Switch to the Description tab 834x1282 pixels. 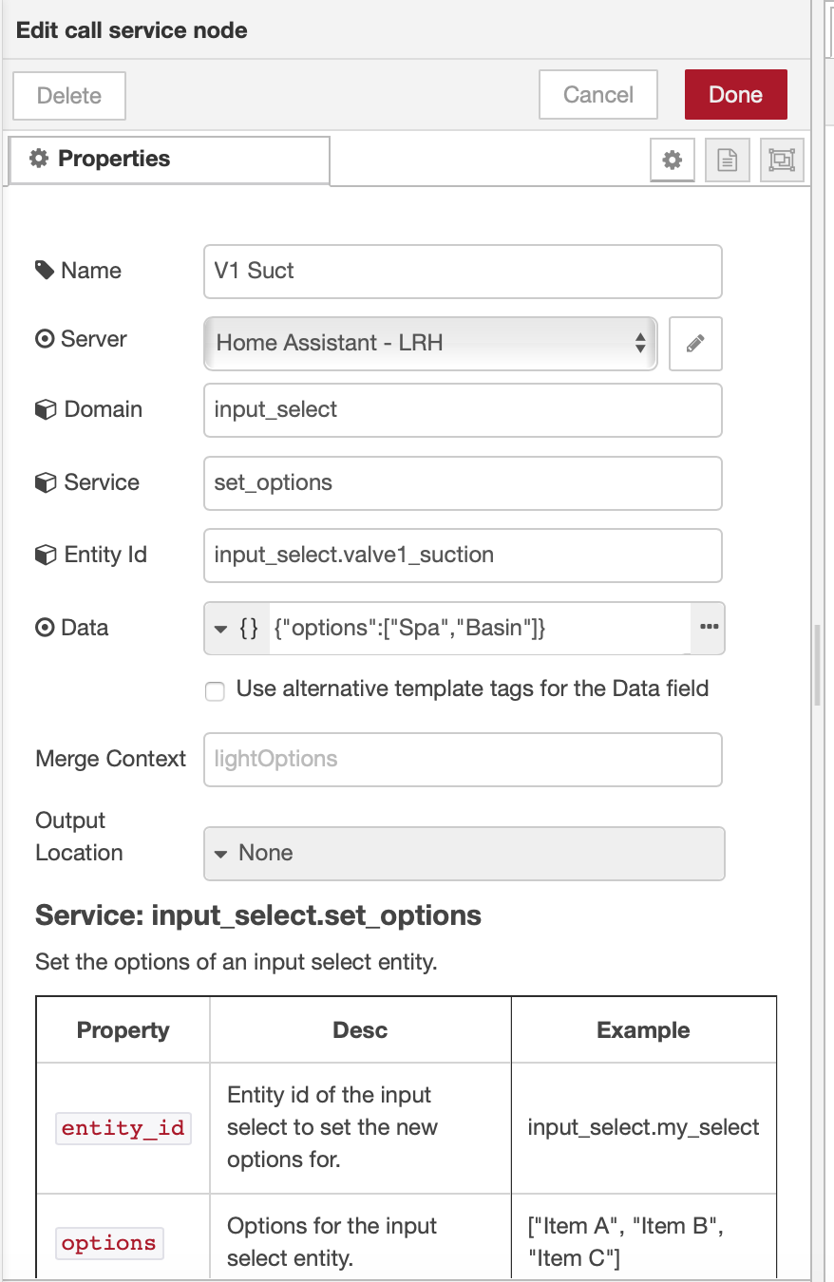(726, 160)
